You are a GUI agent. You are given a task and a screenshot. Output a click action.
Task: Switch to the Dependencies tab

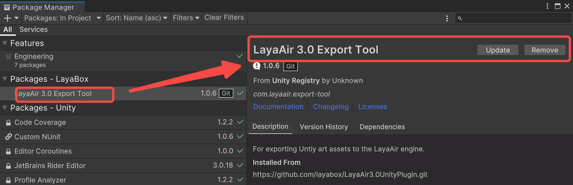point(382,127)
